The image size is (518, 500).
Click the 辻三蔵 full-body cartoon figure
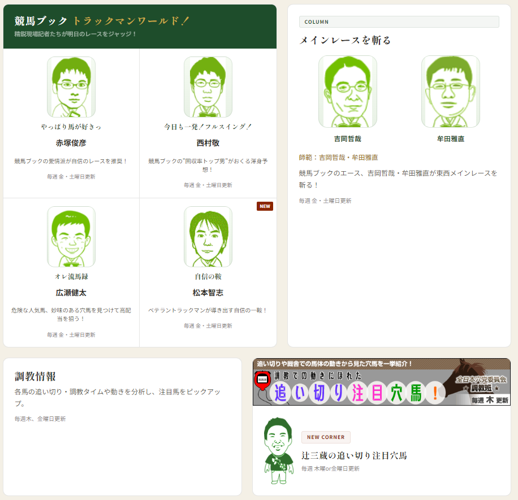(x=278, y=450)
